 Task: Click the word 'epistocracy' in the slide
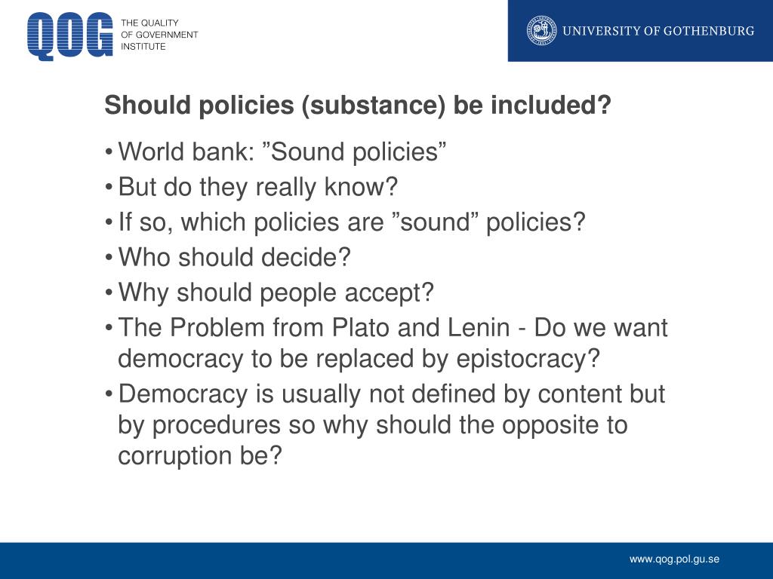[528, 359]
